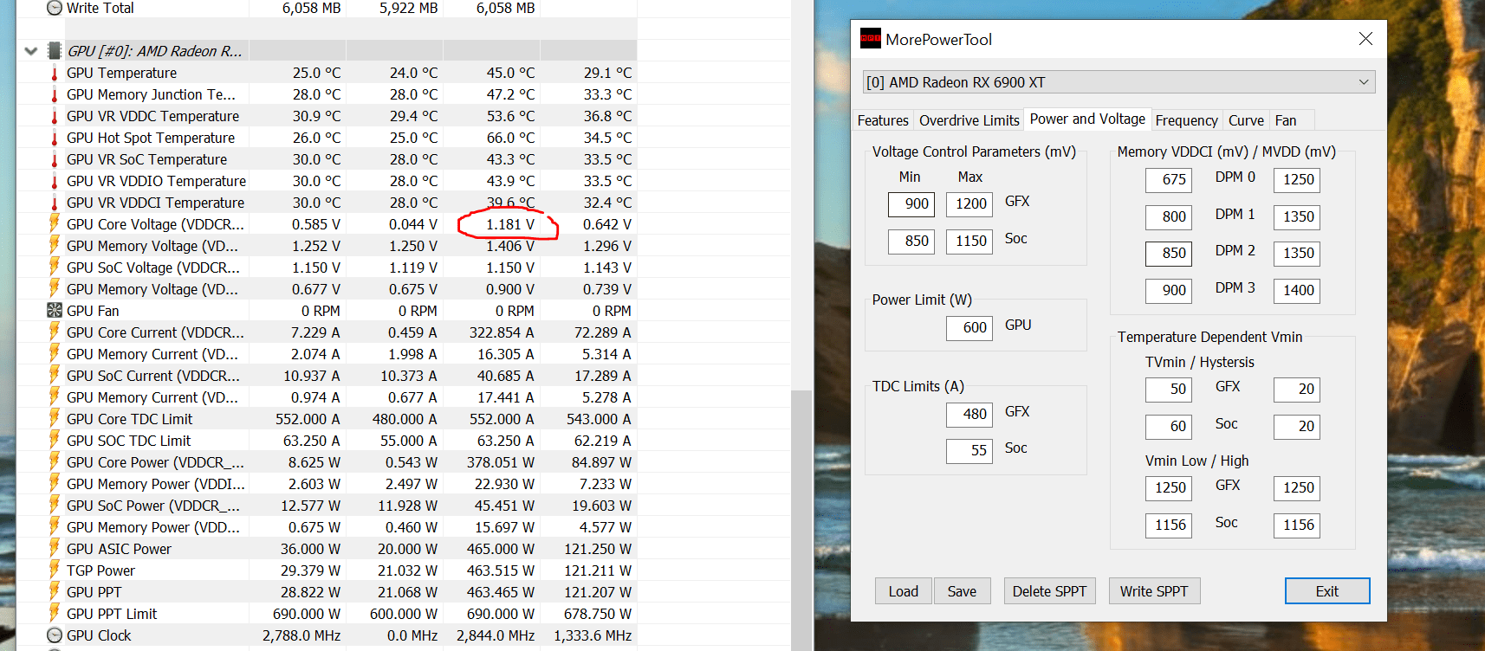Image resolution: width=1485 pixels, height=651 pixels.
Task: Click the Soc TDC limit field showing 55
Action: (x=969, y=450)
